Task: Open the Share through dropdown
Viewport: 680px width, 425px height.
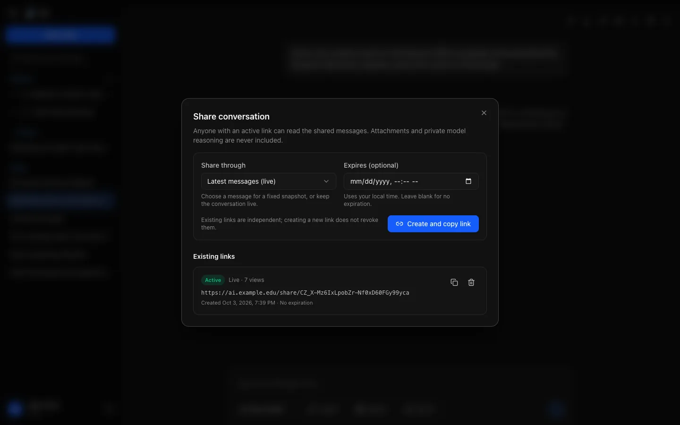Action: (x=269, y=181)
